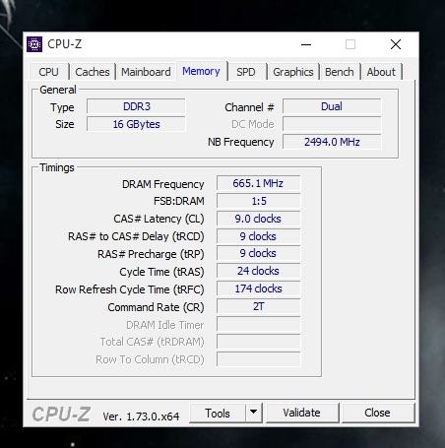Viewport: 445px width, 448px height.
Task: Open the Caches tab
Action: [x=93, y=72]
